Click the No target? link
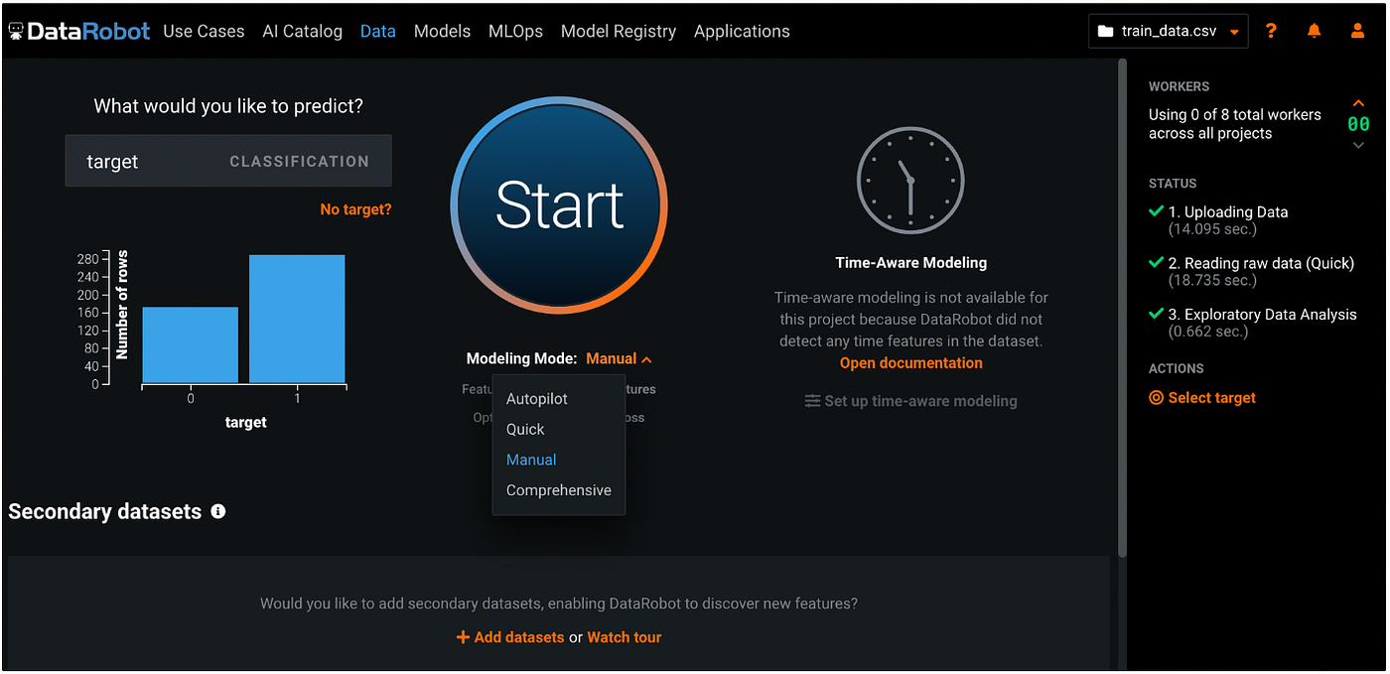 click(355, 209)
